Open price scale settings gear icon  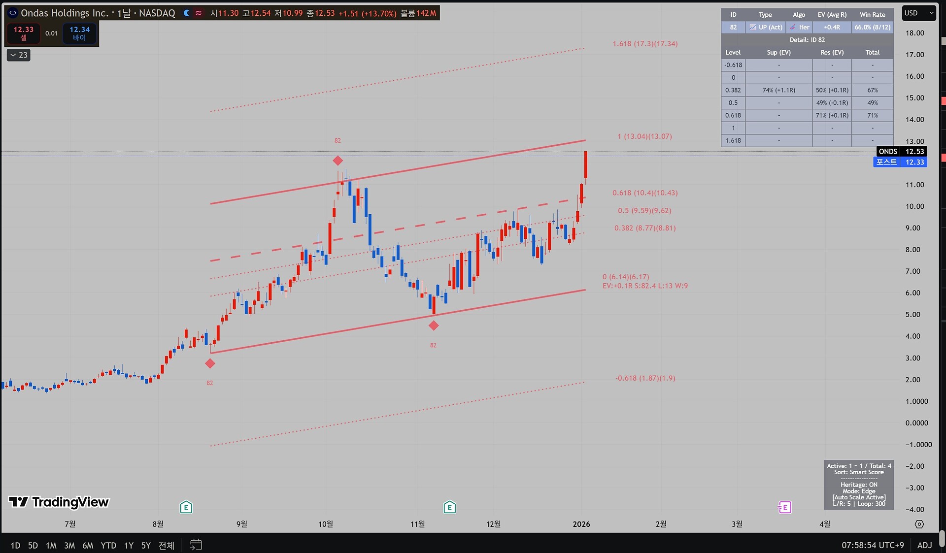[919, 524]
